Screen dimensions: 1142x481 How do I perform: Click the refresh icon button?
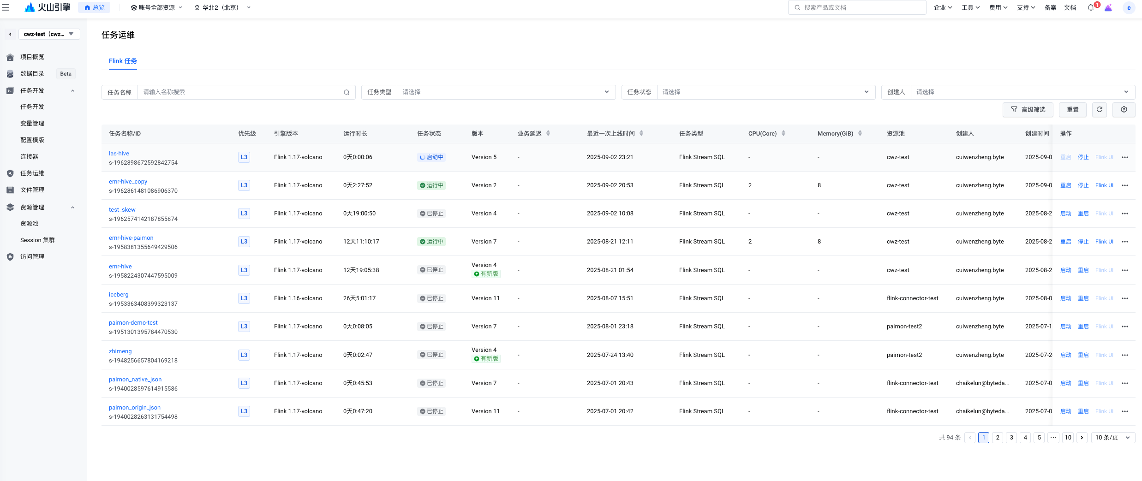[x=1100, y=110]
